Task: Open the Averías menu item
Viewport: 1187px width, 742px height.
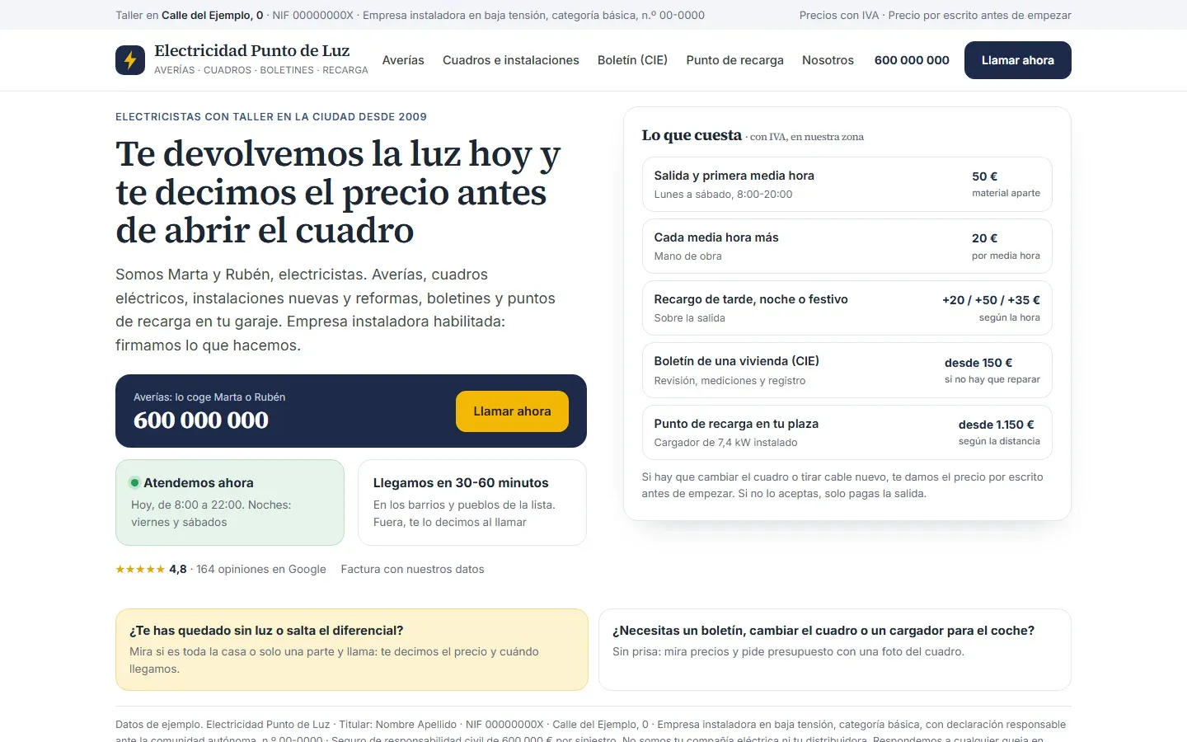Action: (403, 60)
